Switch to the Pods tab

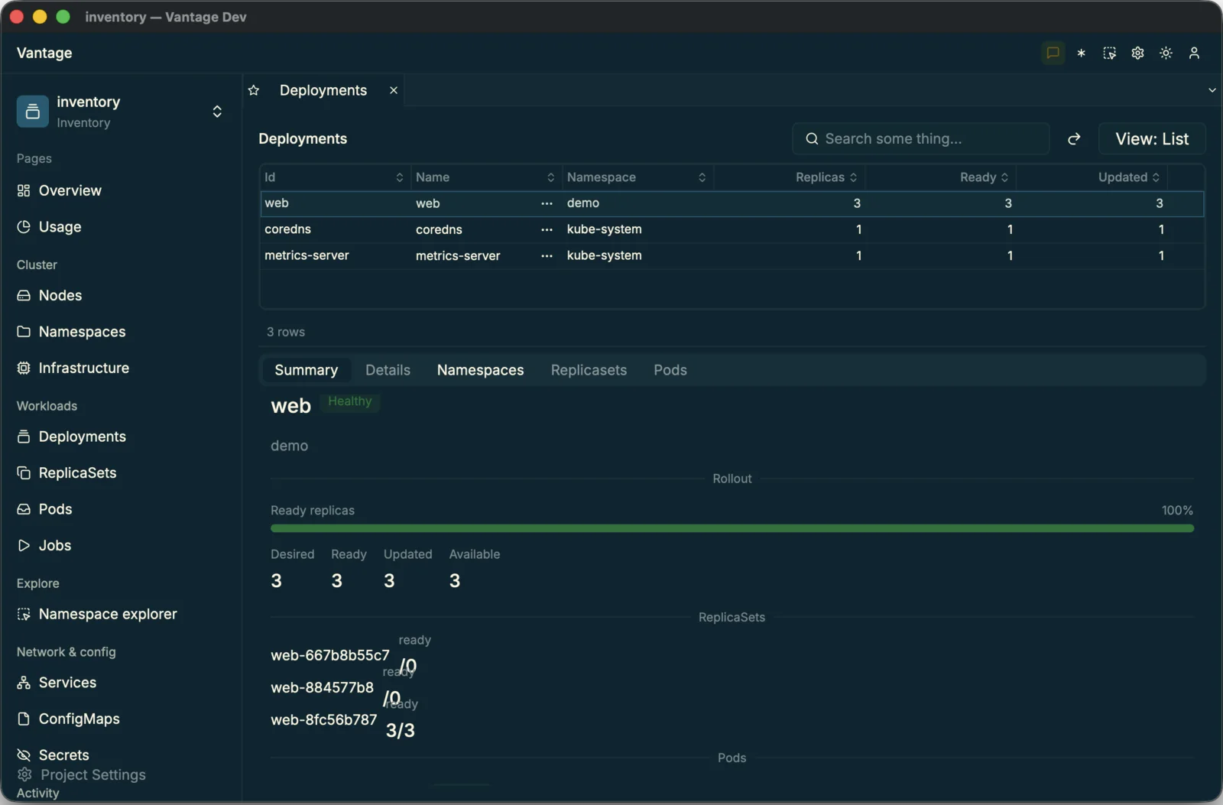[670, 370]
